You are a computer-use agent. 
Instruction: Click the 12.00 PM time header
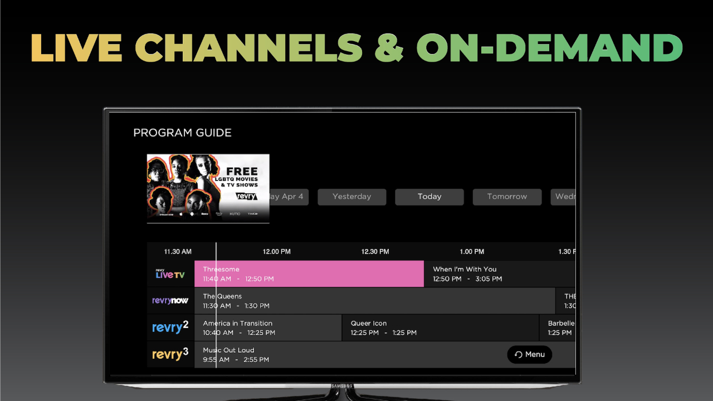pos(277,252)
